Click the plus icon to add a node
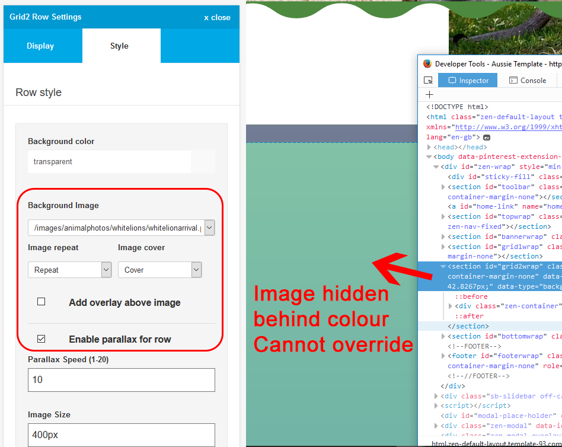The image size is (562, 447). pos(429,95)
